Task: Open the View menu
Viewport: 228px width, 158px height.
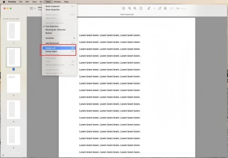Action: coord(34,2)
